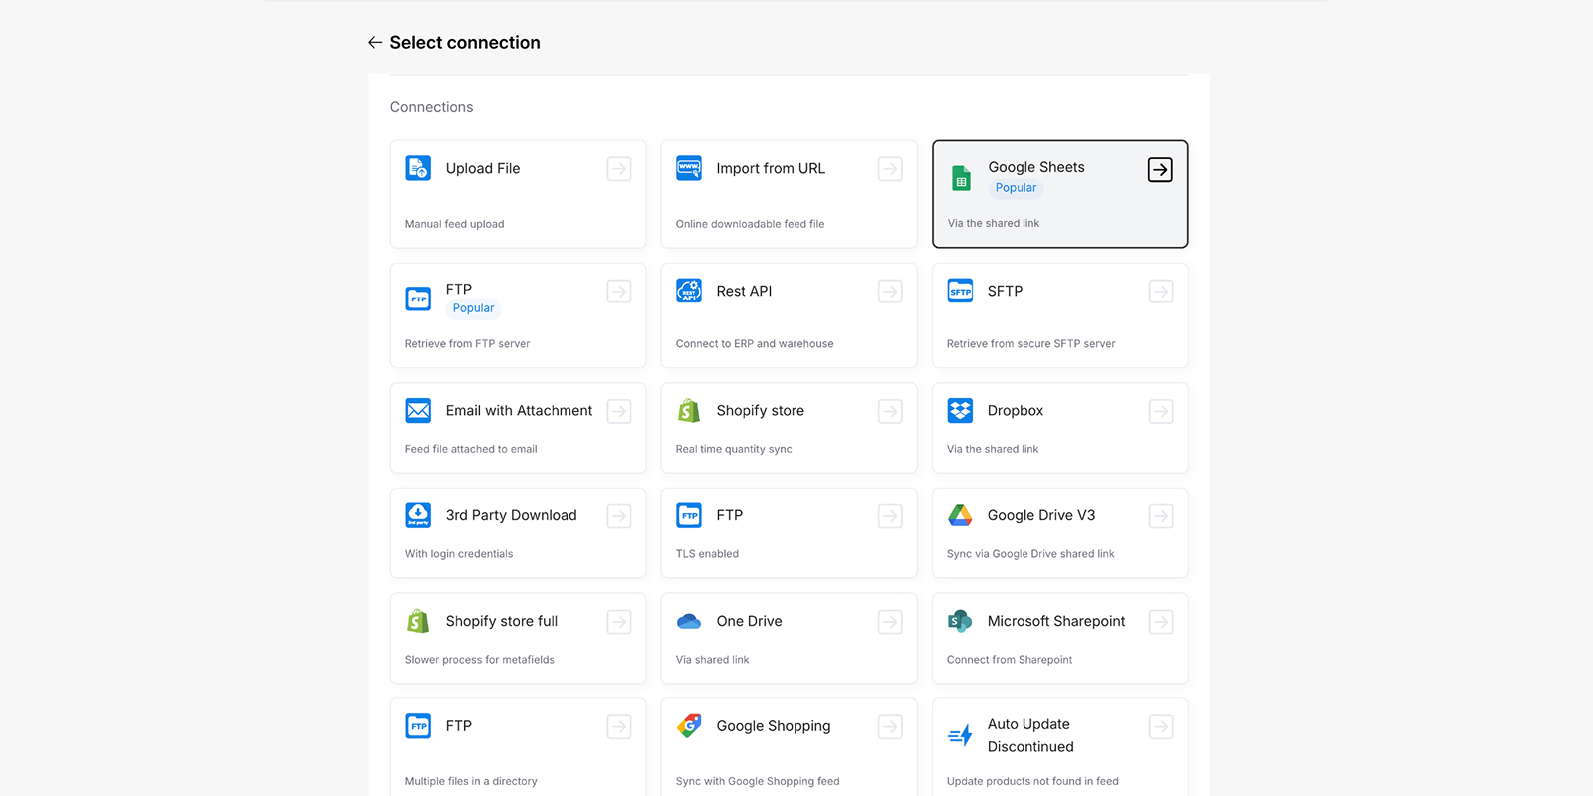Open Import from URL using its arrow button
The height and width of the screenshot is (796, 1593).
tap(890, 169)
